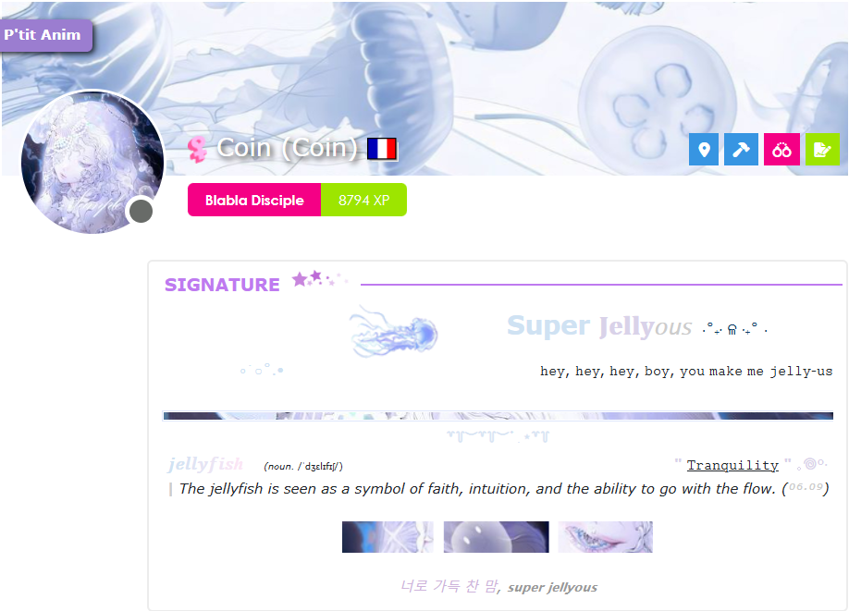Click the Blabla Disciple rank badge
Viewport: 849px width, 611px height.
tap(254, 200)
